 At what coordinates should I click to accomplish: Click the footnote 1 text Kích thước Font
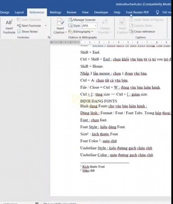pos(93,167)
